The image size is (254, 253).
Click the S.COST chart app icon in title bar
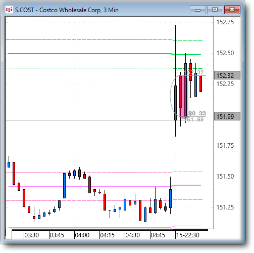pyautogui.click(x=9, y=10)
